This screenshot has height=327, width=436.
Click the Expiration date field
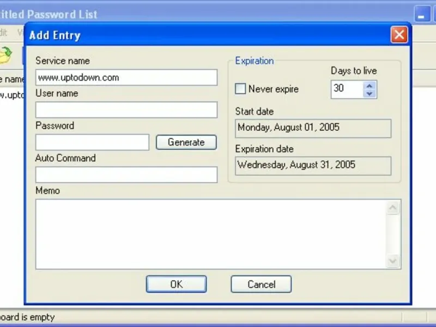313,166
